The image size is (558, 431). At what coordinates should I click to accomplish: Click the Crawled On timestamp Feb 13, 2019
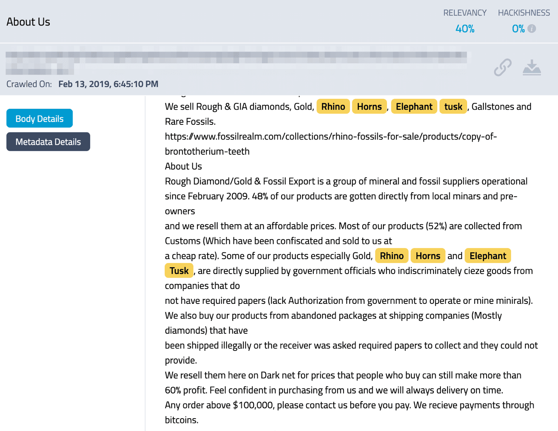[108, 84]
